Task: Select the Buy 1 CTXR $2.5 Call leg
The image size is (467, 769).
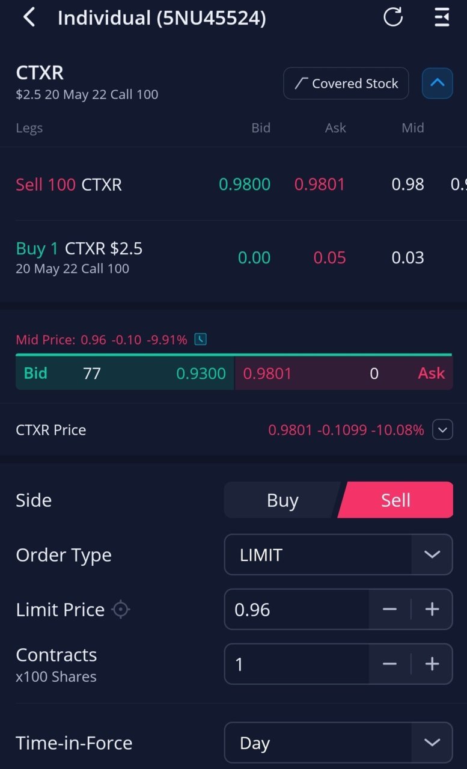Action: click(x=233, y=257)
